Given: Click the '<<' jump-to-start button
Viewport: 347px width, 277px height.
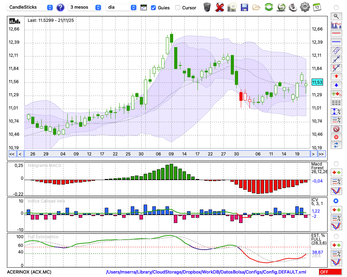Looking at the screenshot, I should [x=12, y=154].
